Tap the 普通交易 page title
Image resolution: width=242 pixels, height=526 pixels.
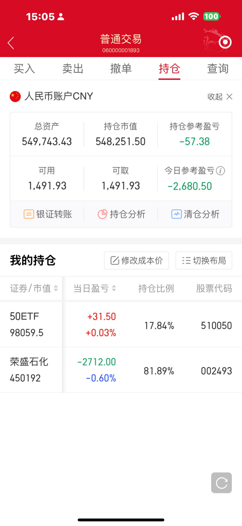coord(121,39)
